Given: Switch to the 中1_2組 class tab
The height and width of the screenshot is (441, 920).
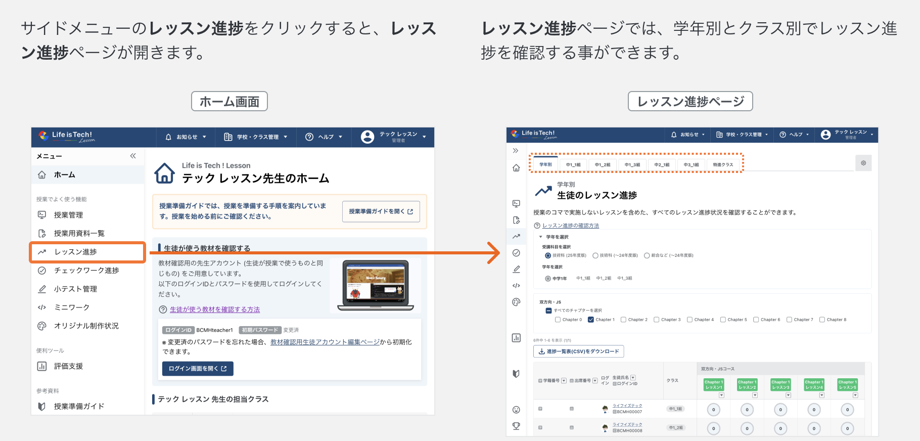Looking at the screenshot, I should coord(602,164).
